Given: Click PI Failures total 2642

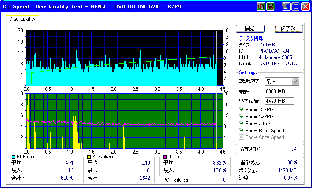Looking at the screenshot, I should pyautogui.click(x=145, y=178).
